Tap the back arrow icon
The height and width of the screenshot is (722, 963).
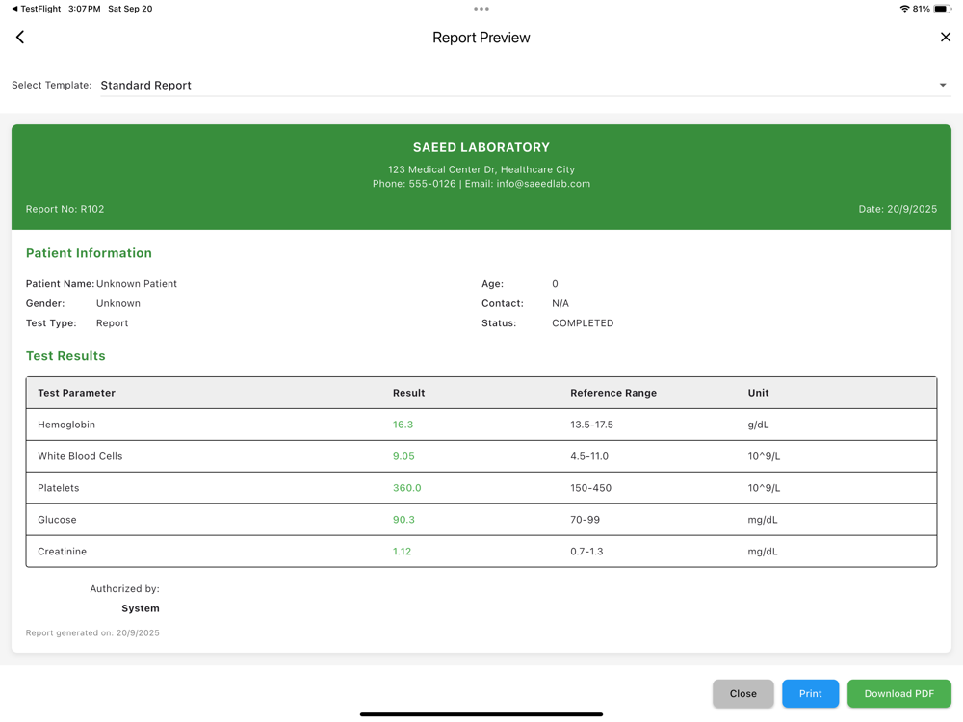20,38
